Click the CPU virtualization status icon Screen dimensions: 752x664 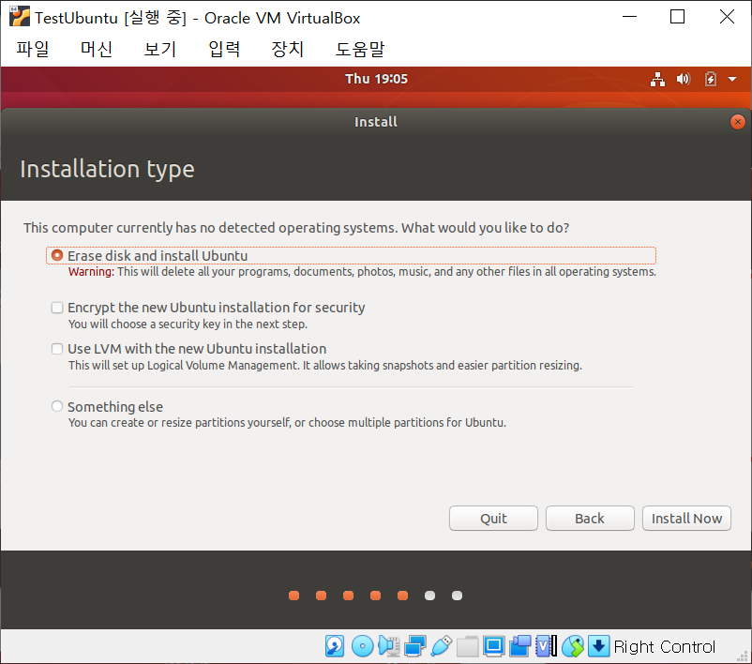coord(547,646)
